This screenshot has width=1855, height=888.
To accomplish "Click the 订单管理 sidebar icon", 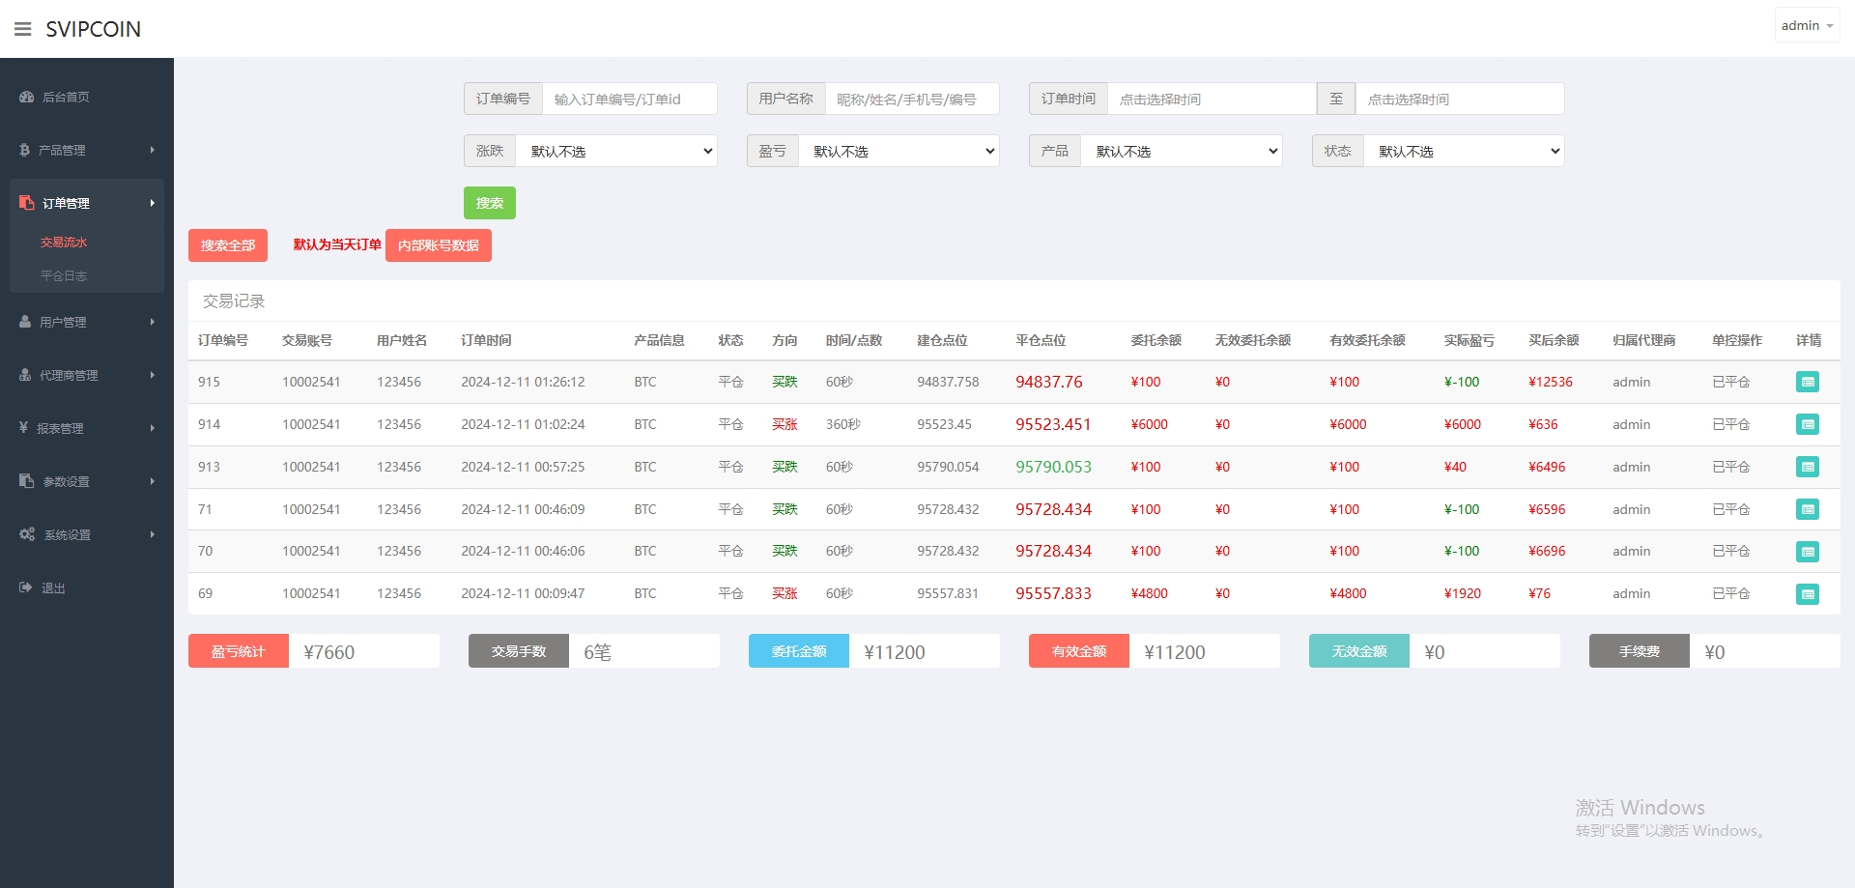I will (27, 203).
